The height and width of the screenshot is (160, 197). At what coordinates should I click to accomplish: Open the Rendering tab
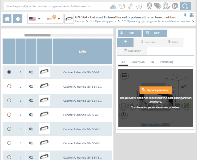167,62
